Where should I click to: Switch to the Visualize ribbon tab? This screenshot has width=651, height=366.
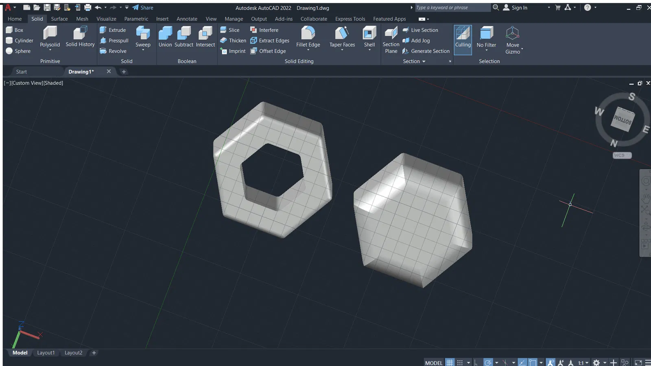106,19
